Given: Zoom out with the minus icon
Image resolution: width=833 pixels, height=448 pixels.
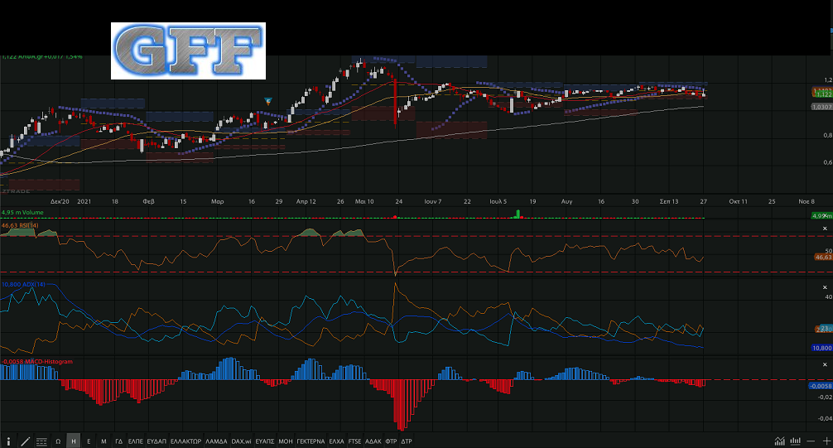Looking at the screenshot, I should click(811, 441).
